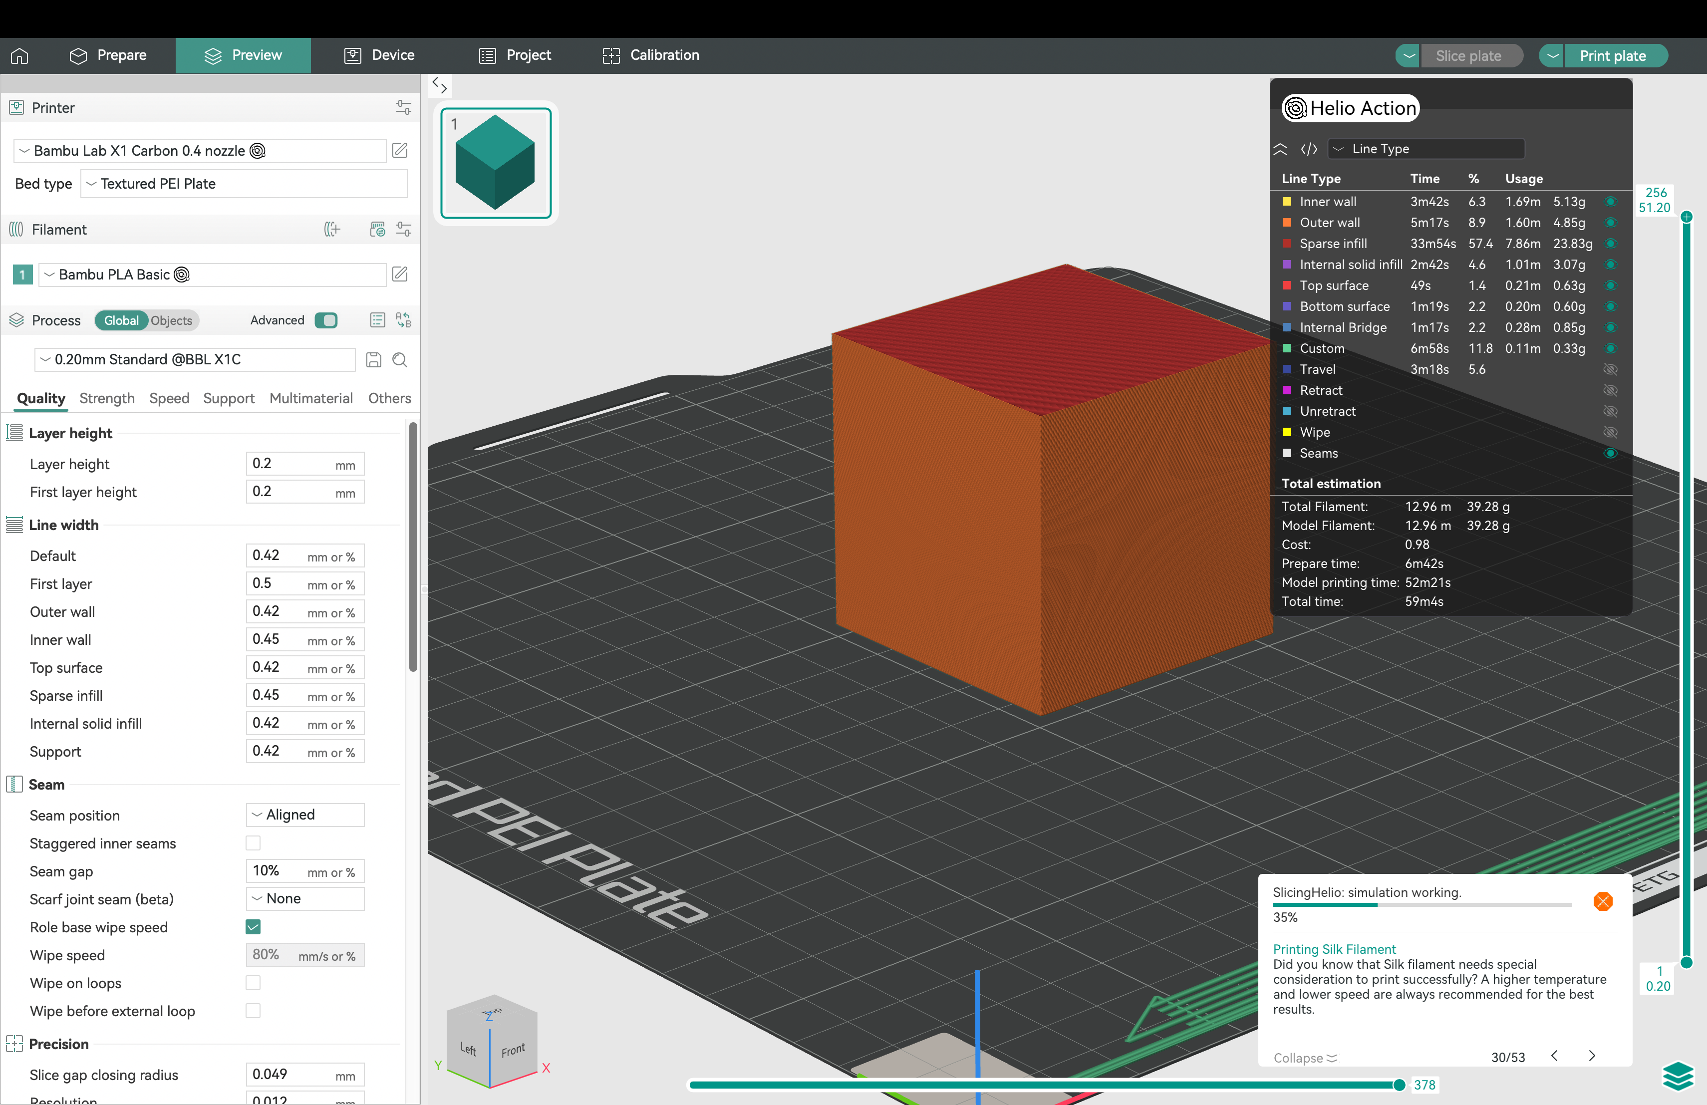This screenshot has width=1707, height=1105.
Task: Show Retract points via eye icon
Action: (1610, 390)
